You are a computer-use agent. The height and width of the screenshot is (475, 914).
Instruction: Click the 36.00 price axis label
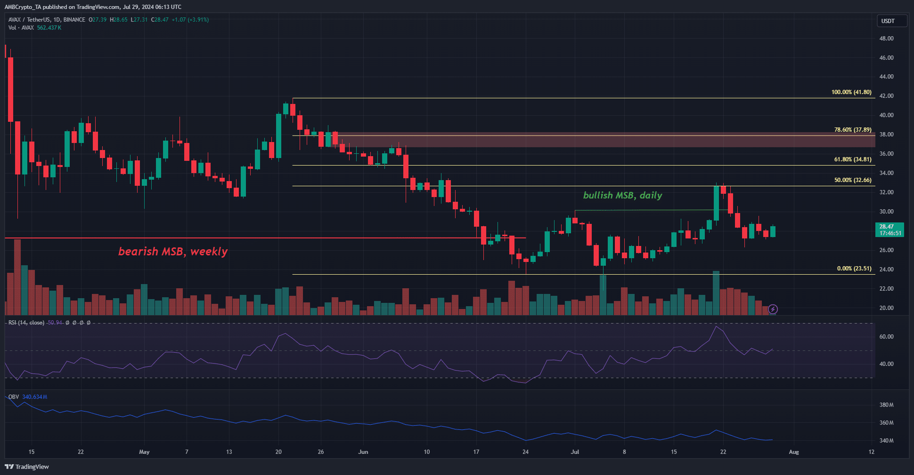click(886, 154)
